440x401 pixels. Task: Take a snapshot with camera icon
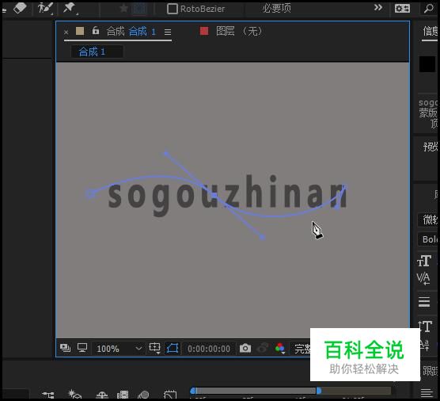(x=245, y=348)
